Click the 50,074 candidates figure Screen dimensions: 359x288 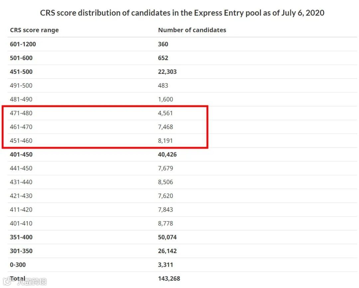coord(167,237)
